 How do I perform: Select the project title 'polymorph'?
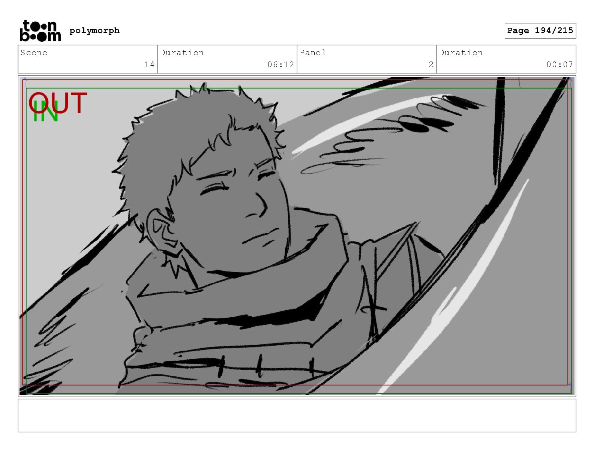pyautogui.click(x=94, y=30)
